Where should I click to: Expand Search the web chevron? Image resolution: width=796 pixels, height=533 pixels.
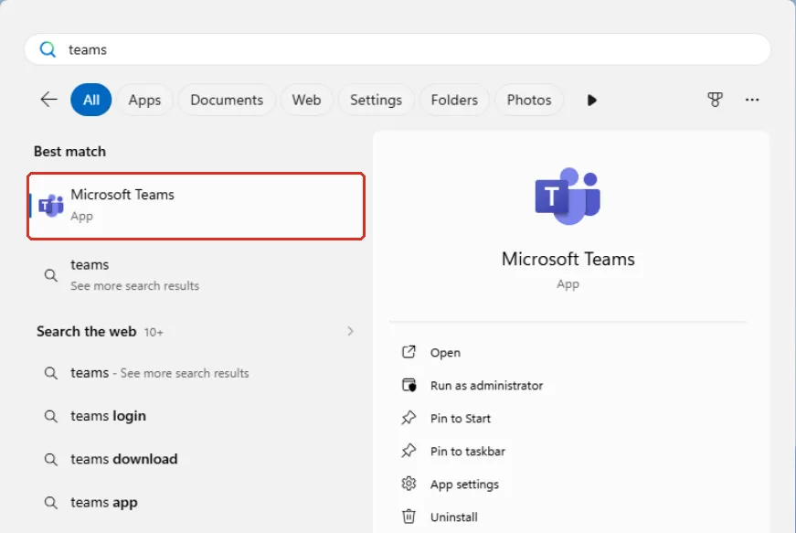coord(350,332)
